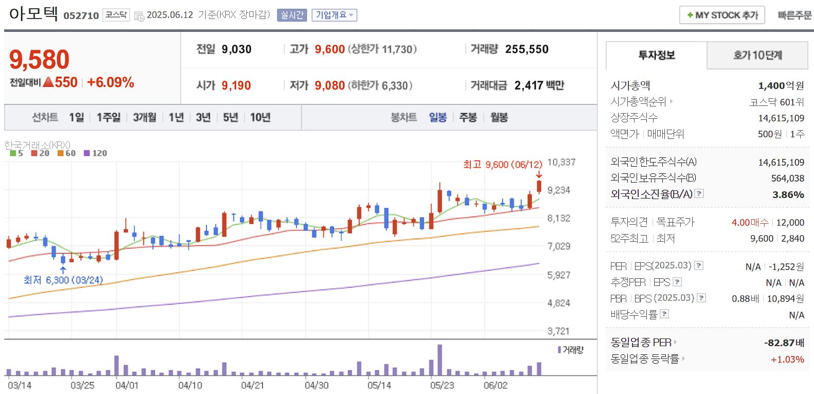This screenshot has height=394, width=814.
Task: Expand the 동일업종 PER arrow link
Action: point(675,342)
